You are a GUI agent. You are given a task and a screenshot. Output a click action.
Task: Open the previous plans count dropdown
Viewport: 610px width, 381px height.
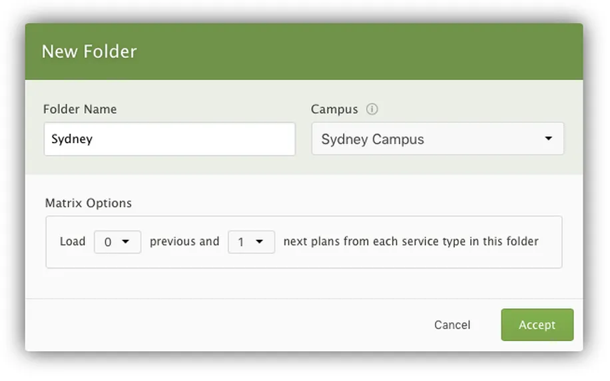[x=117, y=242]
